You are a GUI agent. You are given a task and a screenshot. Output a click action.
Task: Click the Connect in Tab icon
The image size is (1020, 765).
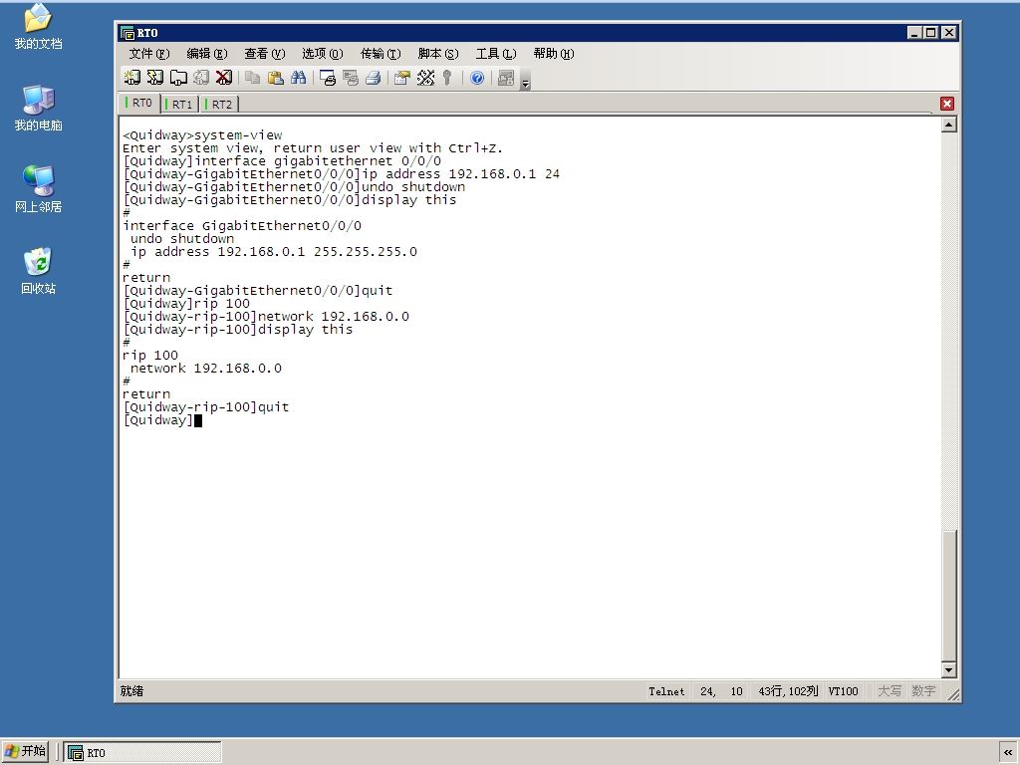point(178,78)
